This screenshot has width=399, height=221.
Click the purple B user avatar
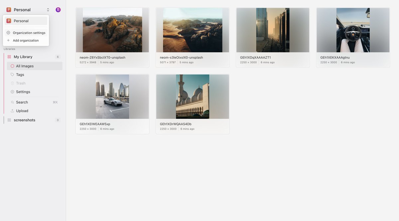(58, 10)
